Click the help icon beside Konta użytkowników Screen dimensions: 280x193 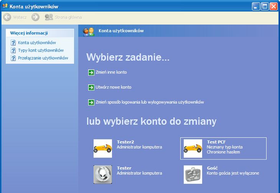tap(13, 43)
